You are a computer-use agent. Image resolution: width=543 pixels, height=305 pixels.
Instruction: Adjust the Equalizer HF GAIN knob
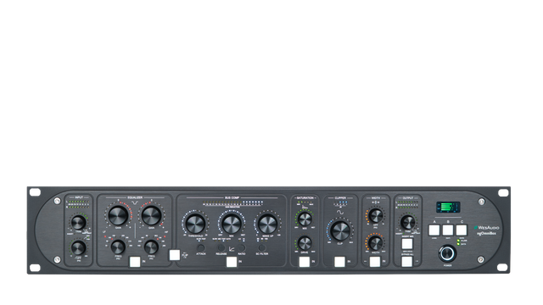(151, 215)
